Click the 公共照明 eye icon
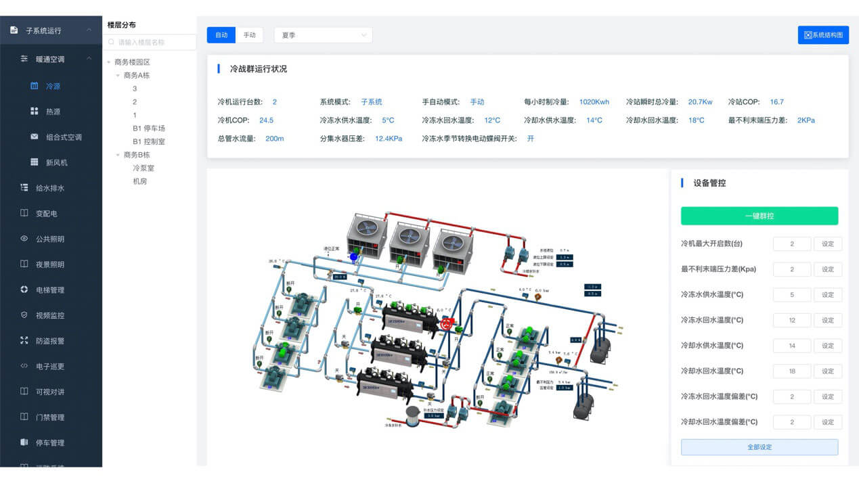Screen dimensions: 859x483 pyautogui.click(x=24, y=239)
